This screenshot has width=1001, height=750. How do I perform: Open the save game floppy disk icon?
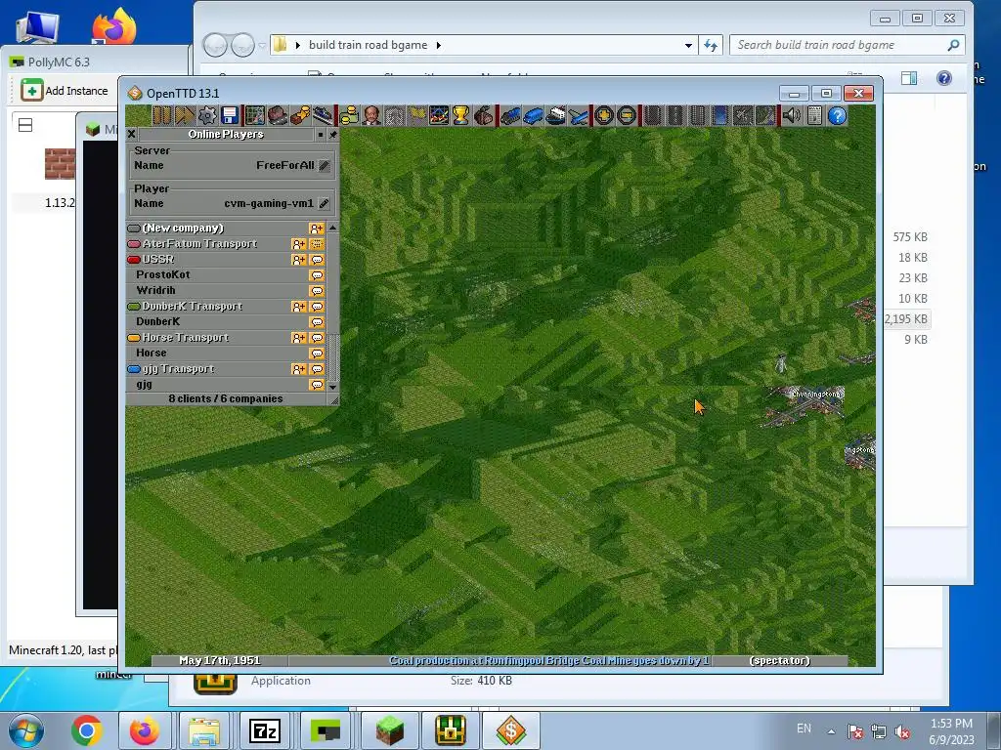[x=230, y=115]
